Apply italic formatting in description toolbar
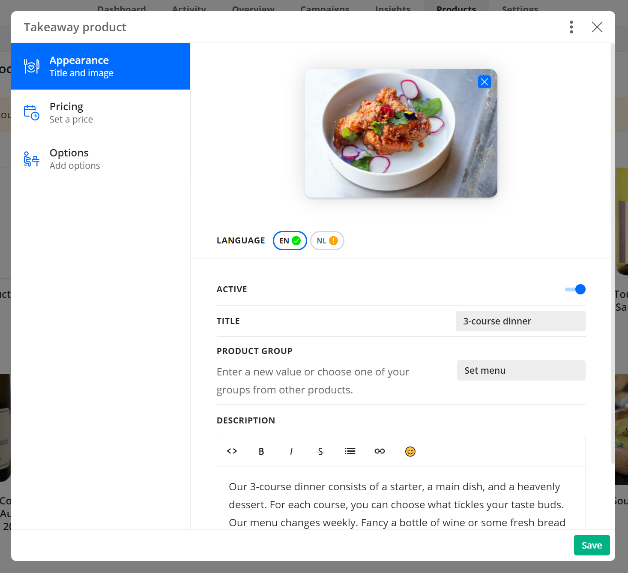This screenshot has width=628, height=573. point(291,451)
